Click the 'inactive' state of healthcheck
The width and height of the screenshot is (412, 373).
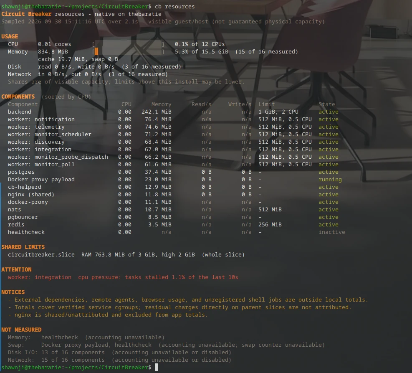pos(331,232)
